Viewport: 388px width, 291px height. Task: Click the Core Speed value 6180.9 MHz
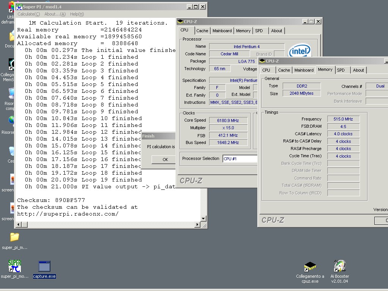pyautogui.click(x=228, y=120)
